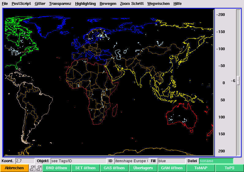Open the PostScript menu
244x172 pixels.
pyautogui.click(x=21, y=3)
